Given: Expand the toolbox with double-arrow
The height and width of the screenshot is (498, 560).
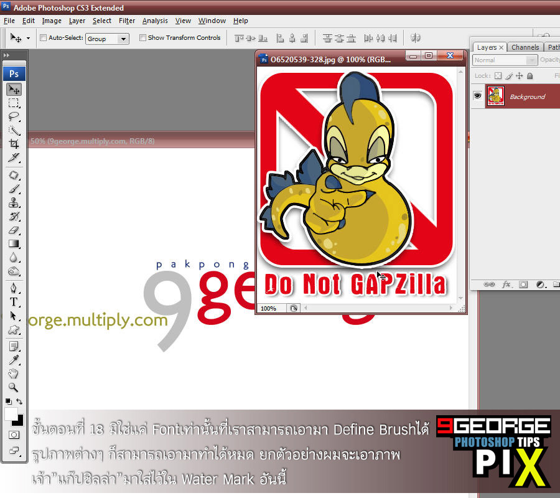Looking at the screenshot, I should 6,55.
